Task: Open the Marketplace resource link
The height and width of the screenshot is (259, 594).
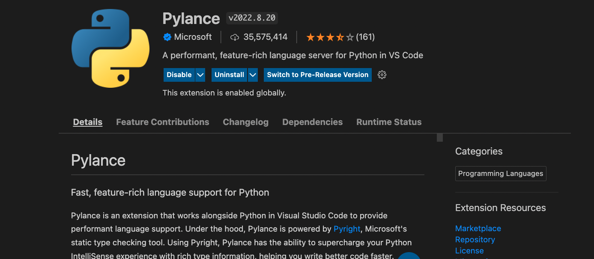Action: 478,229
